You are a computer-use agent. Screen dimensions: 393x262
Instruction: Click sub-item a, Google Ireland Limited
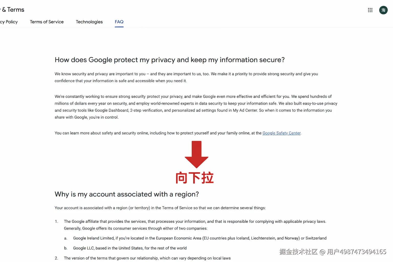[200, 238]
